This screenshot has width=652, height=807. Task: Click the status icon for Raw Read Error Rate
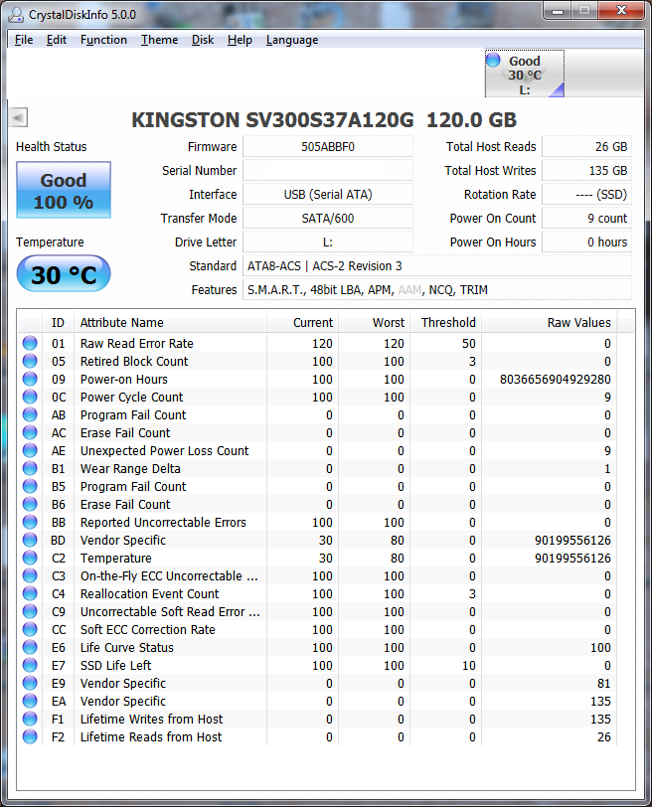tap(30, 343)
